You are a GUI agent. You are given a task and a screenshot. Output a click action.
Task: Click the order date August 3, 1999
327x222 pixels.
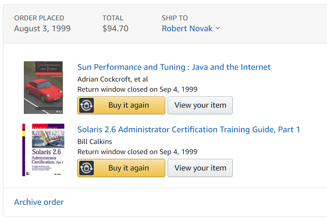(x=42, y=28)
